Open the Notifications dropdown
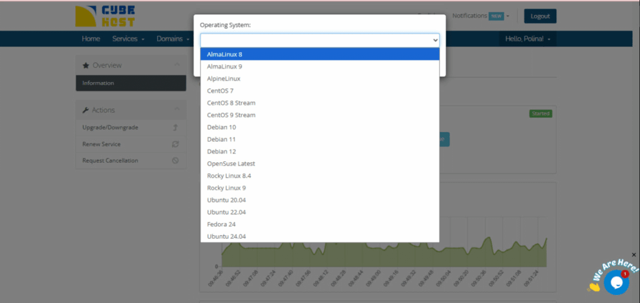The image size is (640, 303). [x=481, y=16]
